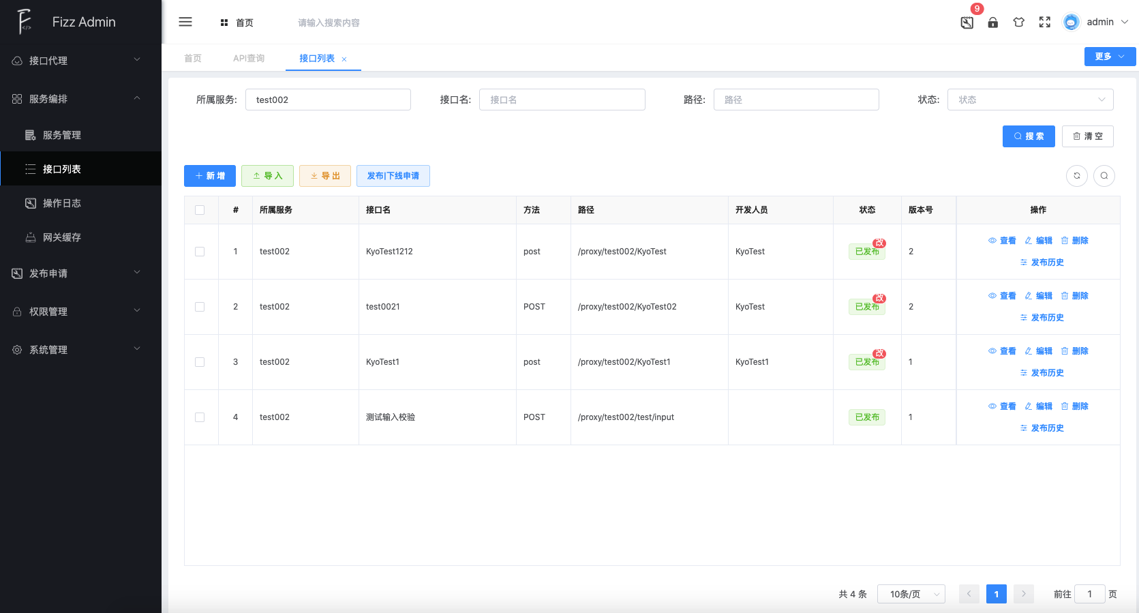This screenshot has width=1139, height=613.
Task: Click the circular refresh table icon
Action: 1077,176
